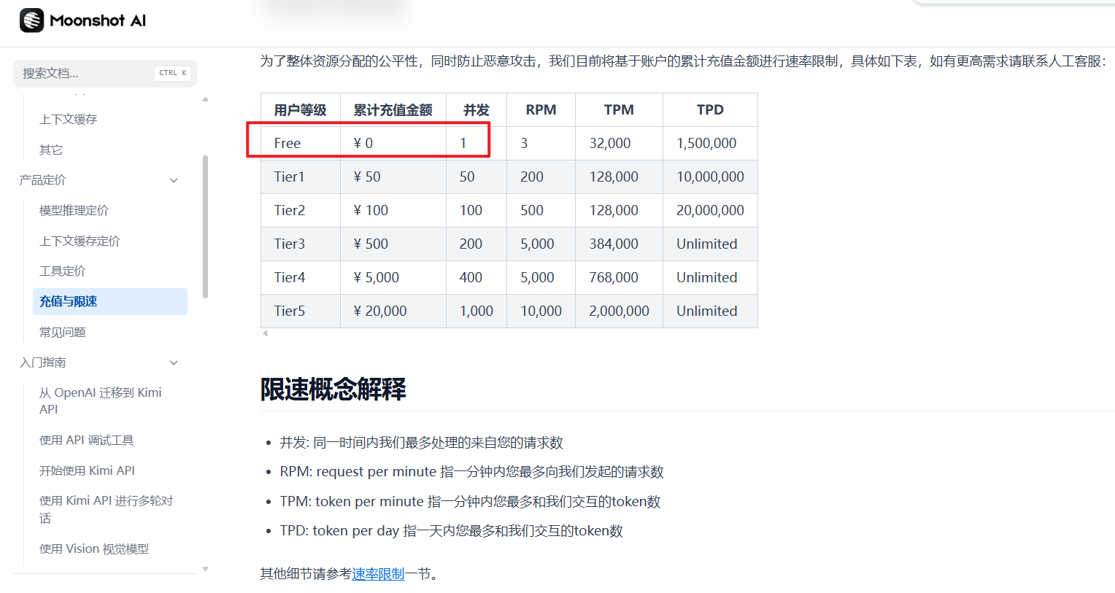Viewport: 1115px width, 593px height.
Task: Open the 其它 sidebar page
Action: click(51, 150)
